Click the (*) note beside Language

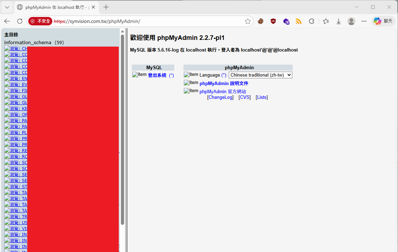click(x=224, y=75)
